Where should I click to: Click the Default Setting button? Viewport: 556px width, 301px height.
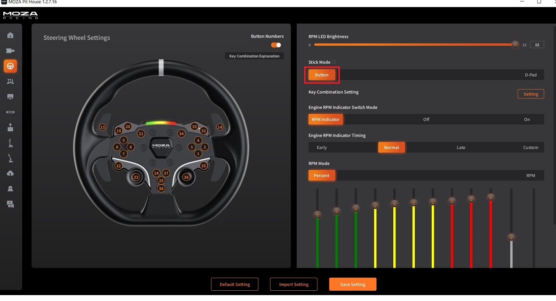pyautogui.click(x=235, y=284)
